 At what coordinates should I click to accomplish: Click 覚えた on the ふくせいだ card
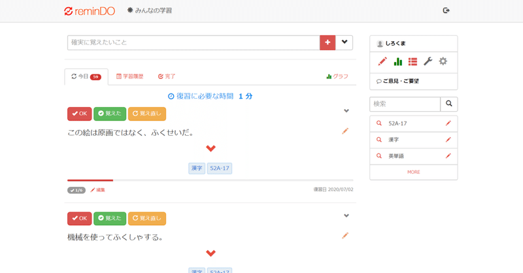110,114
